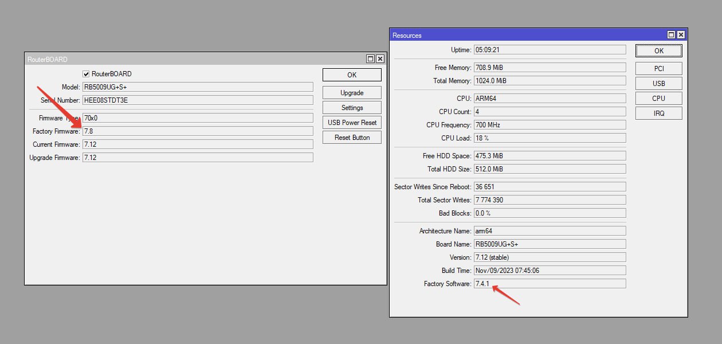722x344 pixels.
Task: Click the Bad Blocks label
Action: pos(455,213)
